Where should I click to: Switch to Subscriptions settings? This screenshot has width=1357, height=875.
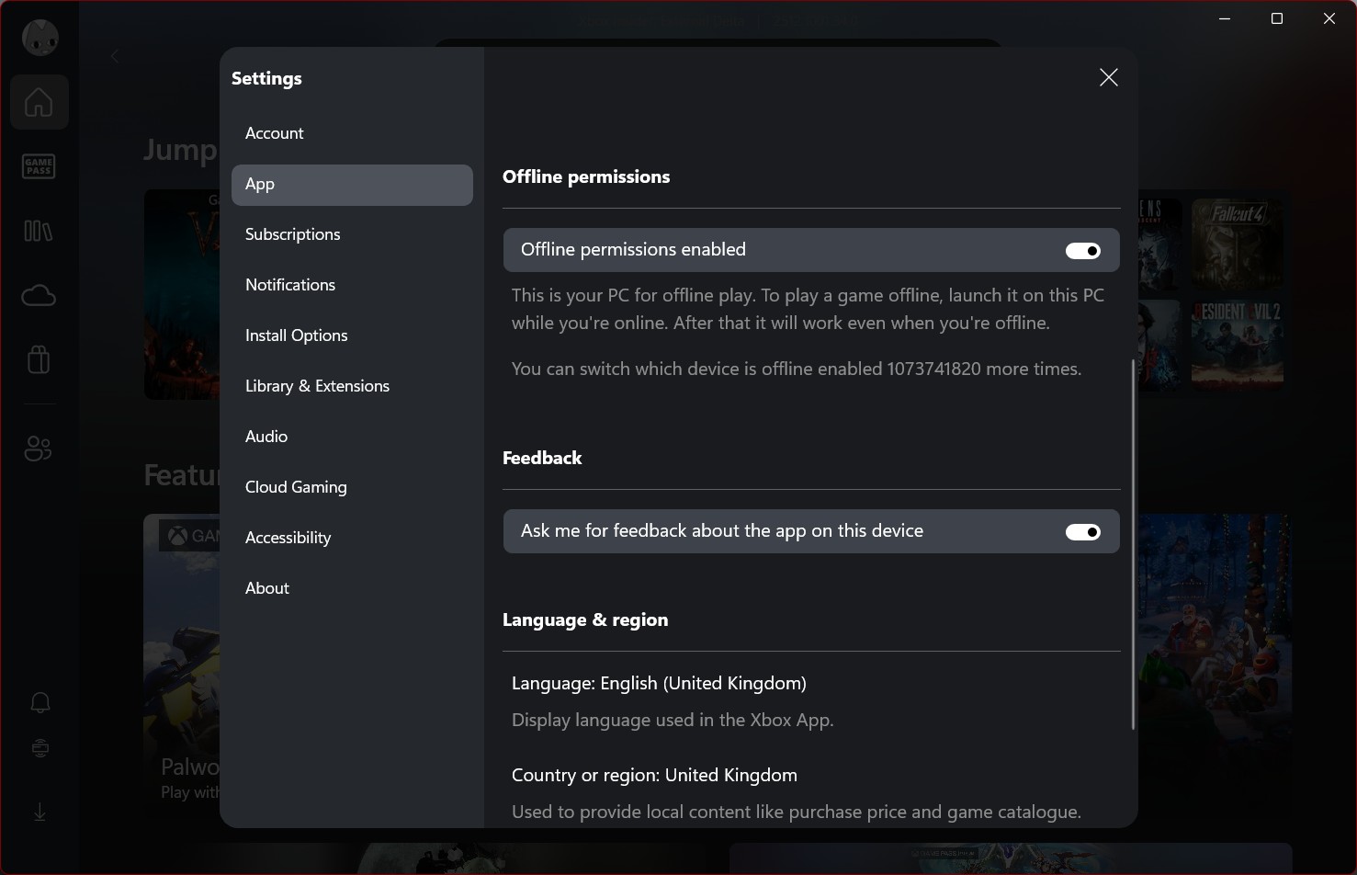point(292,234)
